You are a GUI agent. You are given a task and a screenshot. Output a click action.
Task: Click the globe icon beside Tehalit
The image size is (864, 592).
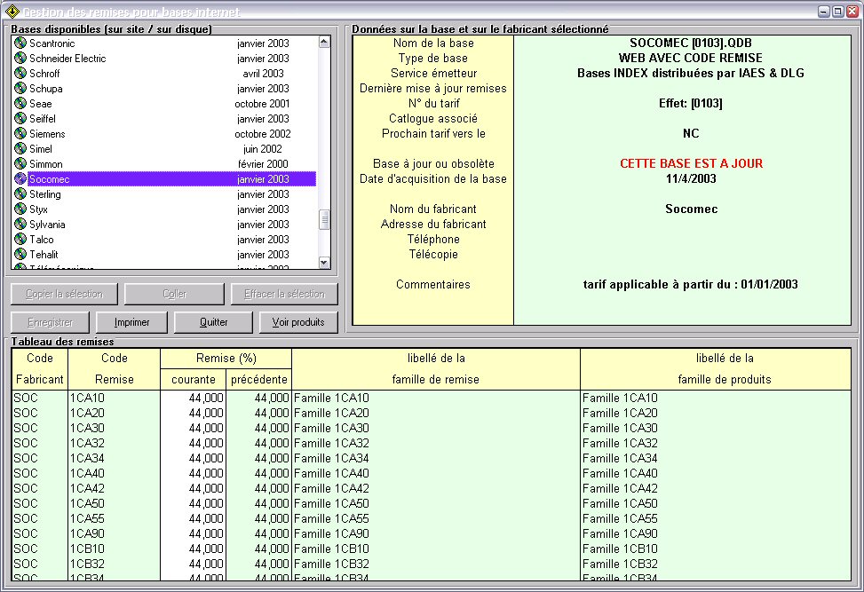pyautogui.click(x=20, y=255)
